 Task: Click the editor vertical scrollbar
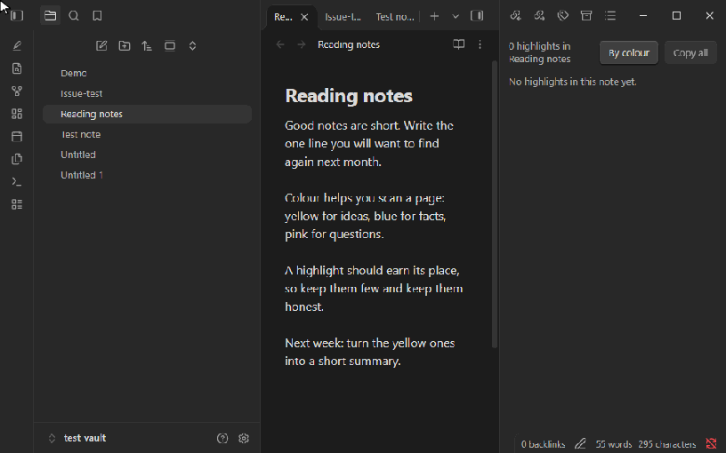pyautogui.click(x=495, y=203)
